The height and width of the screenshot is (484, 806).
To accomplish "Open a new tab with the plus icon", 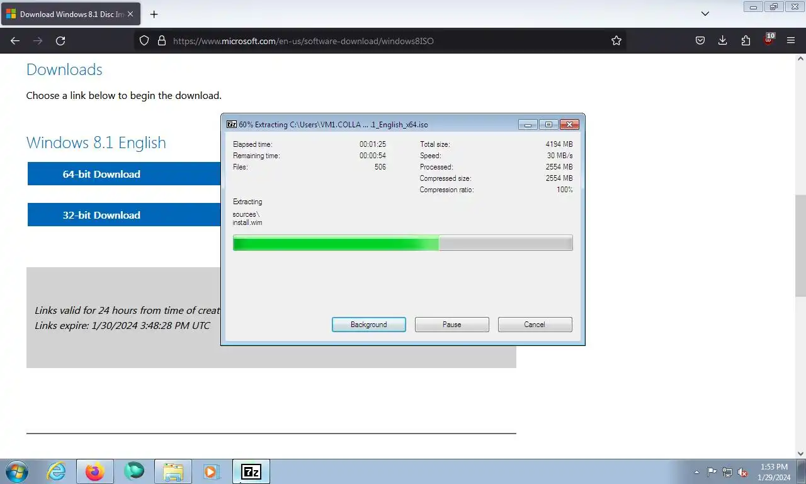I will coord(154,14).
